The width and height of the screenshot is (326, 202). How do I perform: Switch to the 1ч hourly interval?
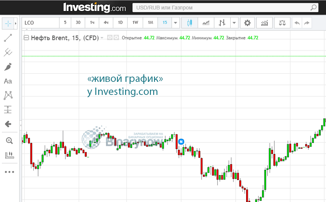pos(92,23)
